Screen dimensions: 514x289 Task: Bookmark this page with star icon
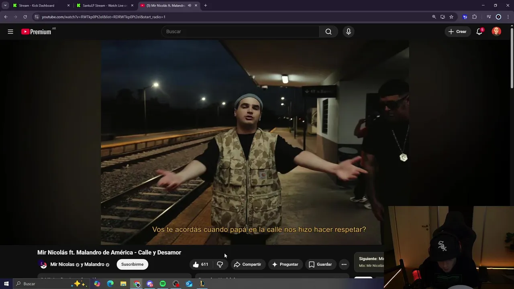click(x=451, y=17)
